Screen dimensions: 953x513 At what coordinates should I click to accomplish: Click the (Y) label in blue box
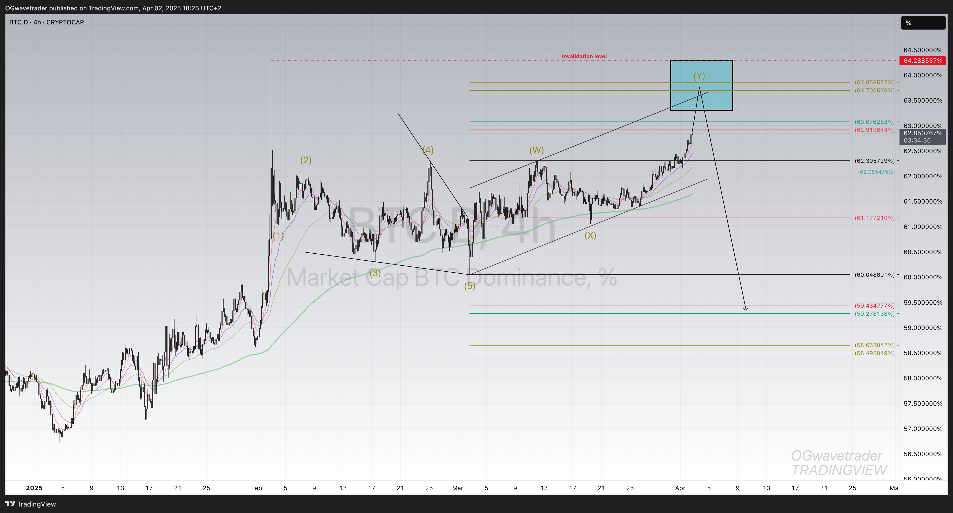coord(699,76)
